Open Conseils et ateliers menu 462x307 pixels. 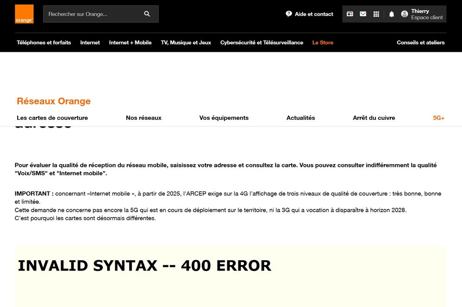[x=420, y=43]
